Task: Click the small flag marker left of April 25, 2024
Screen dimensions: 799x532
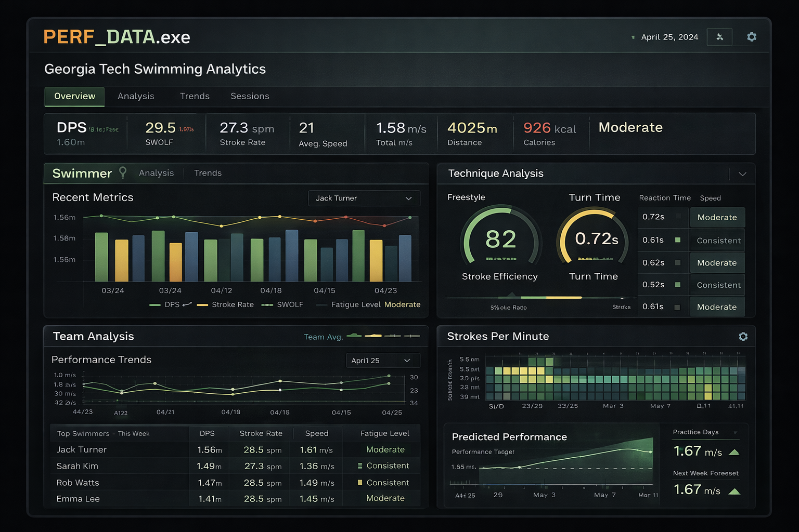Action: pos(633,37)
